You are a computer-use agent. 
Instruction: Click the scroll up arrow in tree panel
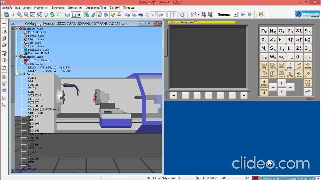click(13, 29)
